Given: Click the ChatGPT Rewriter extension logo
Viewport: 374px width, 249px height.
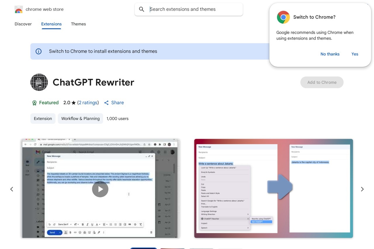Looking at the screenshot, I should [39, 82].
